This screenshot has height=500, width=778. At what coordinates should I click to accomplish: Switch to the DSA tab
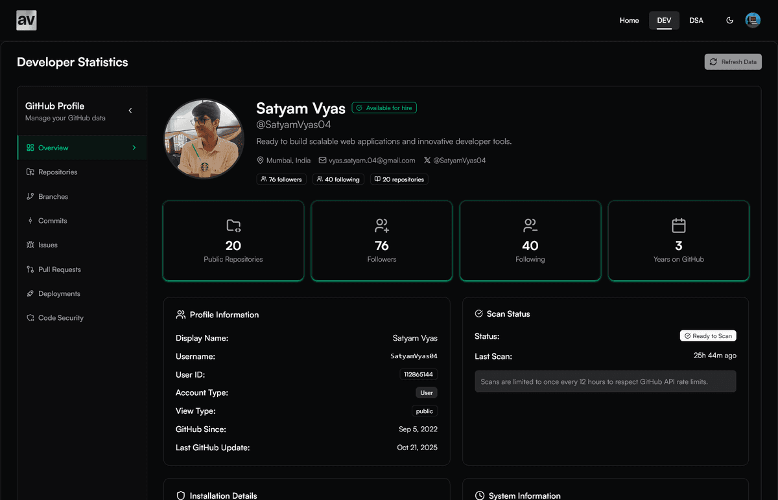[696, 20]
